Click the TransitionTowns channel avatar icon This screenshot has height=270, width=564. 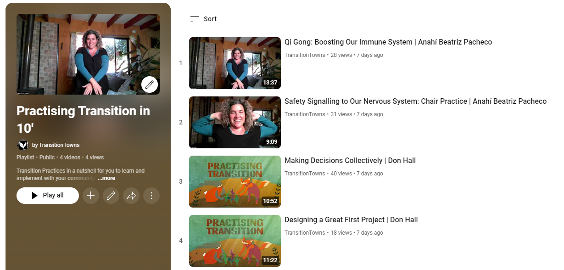tap(22, 145)
